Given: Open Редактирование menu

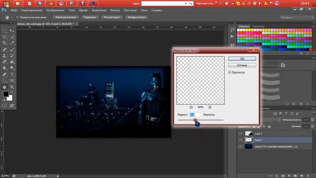Looking at the screenshot, I should click(32, 10).
